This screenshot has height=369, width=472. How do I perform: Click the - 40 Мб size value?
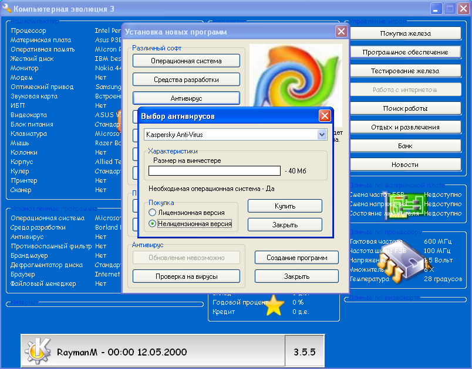click(x=295, y=171)
